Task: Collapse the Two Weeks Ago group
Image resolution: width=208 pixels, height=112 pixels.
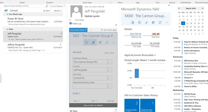Action: click(8, 14)
